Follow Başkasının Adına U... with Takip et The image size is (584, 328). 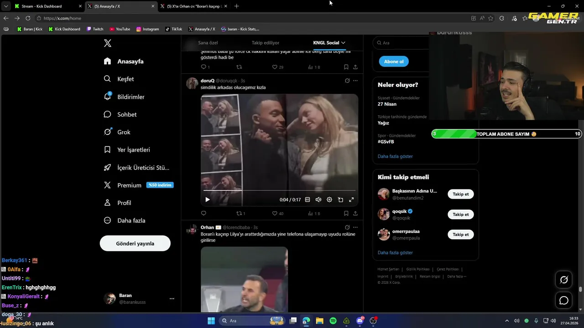[461, 194]
